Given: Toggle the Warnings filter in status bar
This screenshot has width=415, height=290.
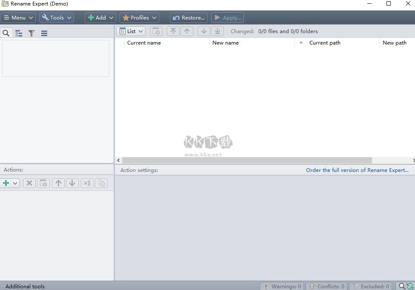Looking at the screenshot, I should 281,286.
